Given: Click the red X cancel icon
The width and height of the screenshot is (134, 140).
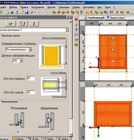Looking at the screenshot, I should coord(76,19).
